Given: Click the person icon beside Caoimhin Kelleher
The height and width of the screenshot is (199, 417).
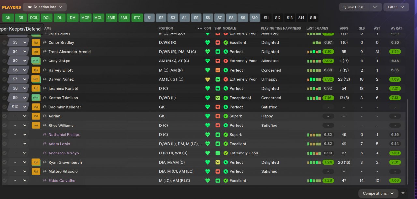Looking at the screenshot, I should (x=45, y=107).
